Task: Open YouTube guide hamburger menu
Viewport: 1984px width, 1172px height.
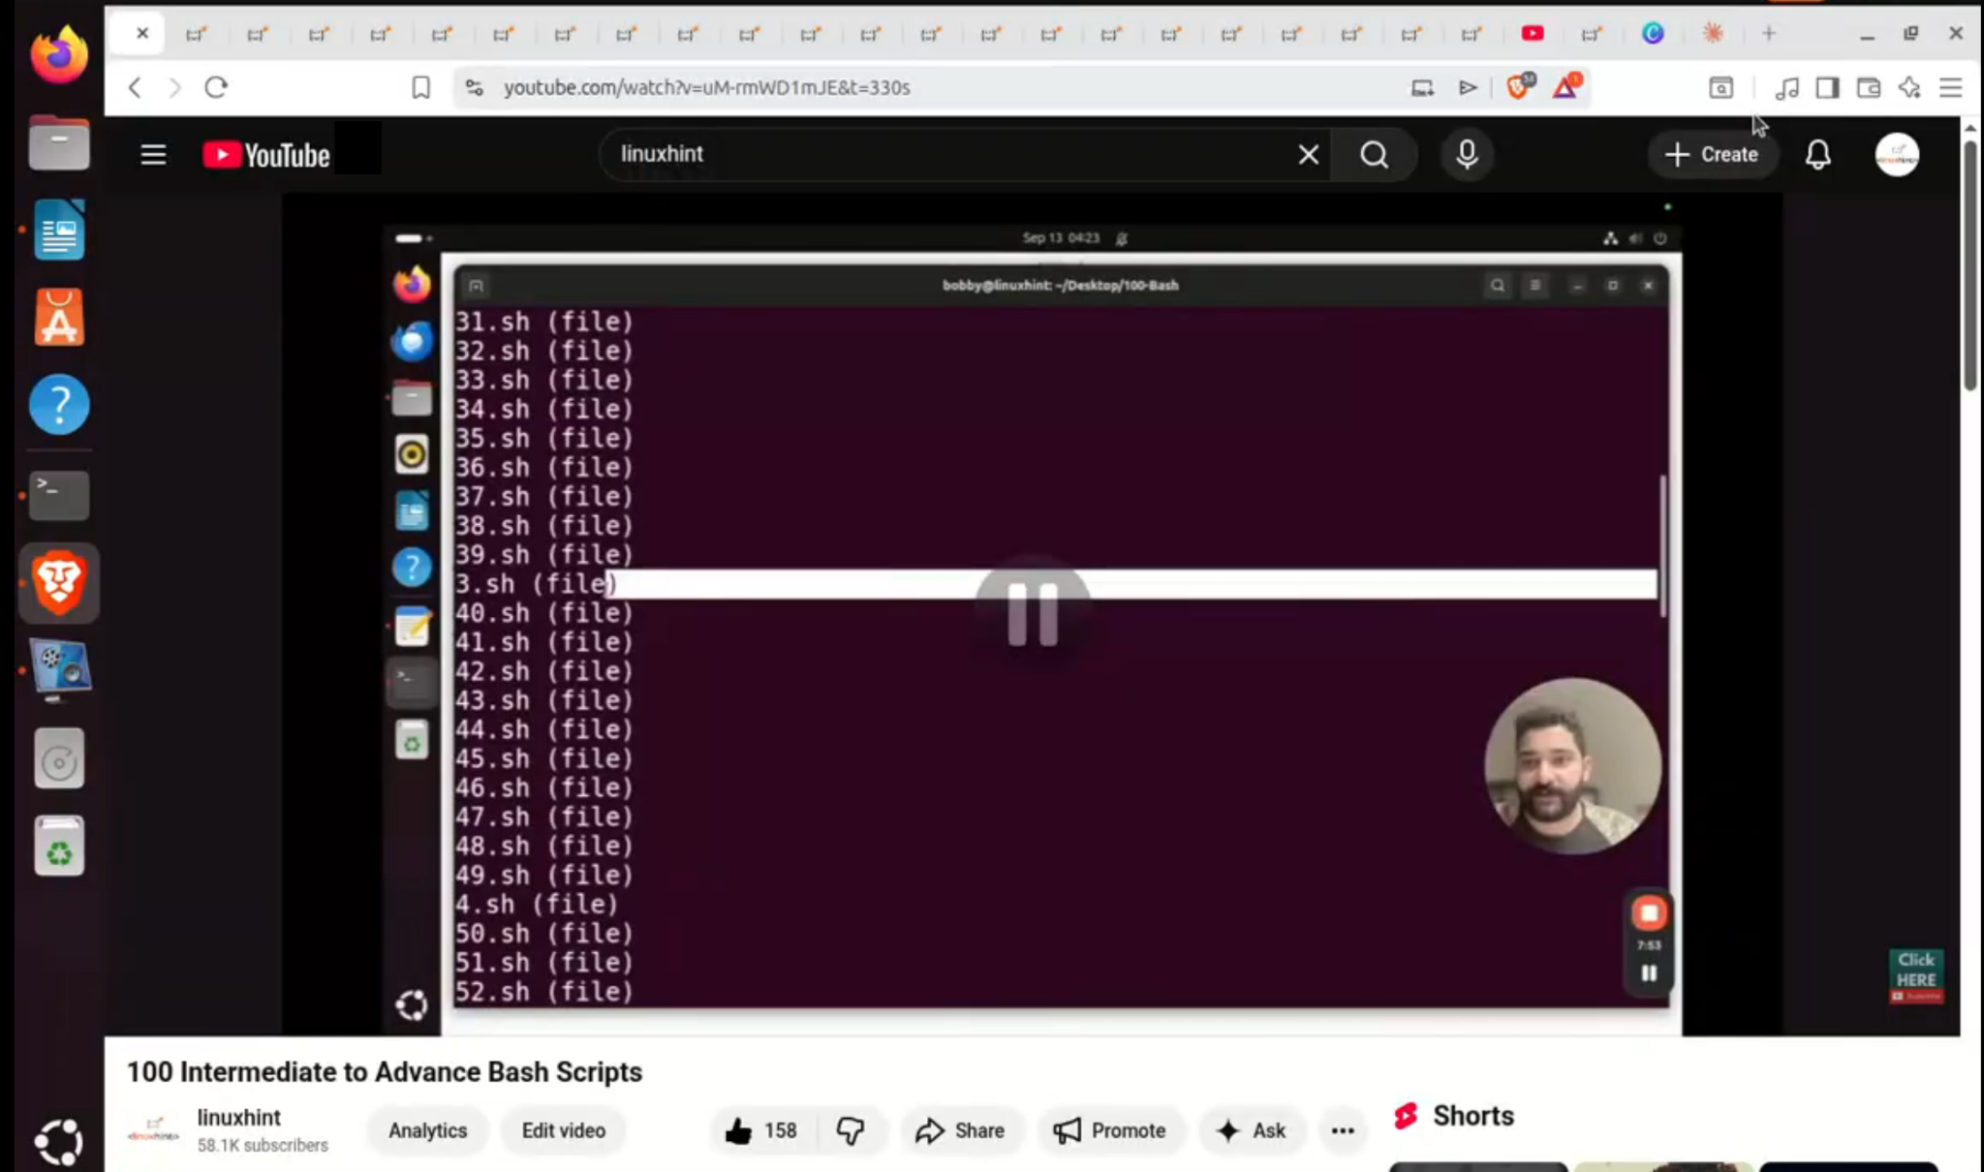Action: (x=153, y=155)
